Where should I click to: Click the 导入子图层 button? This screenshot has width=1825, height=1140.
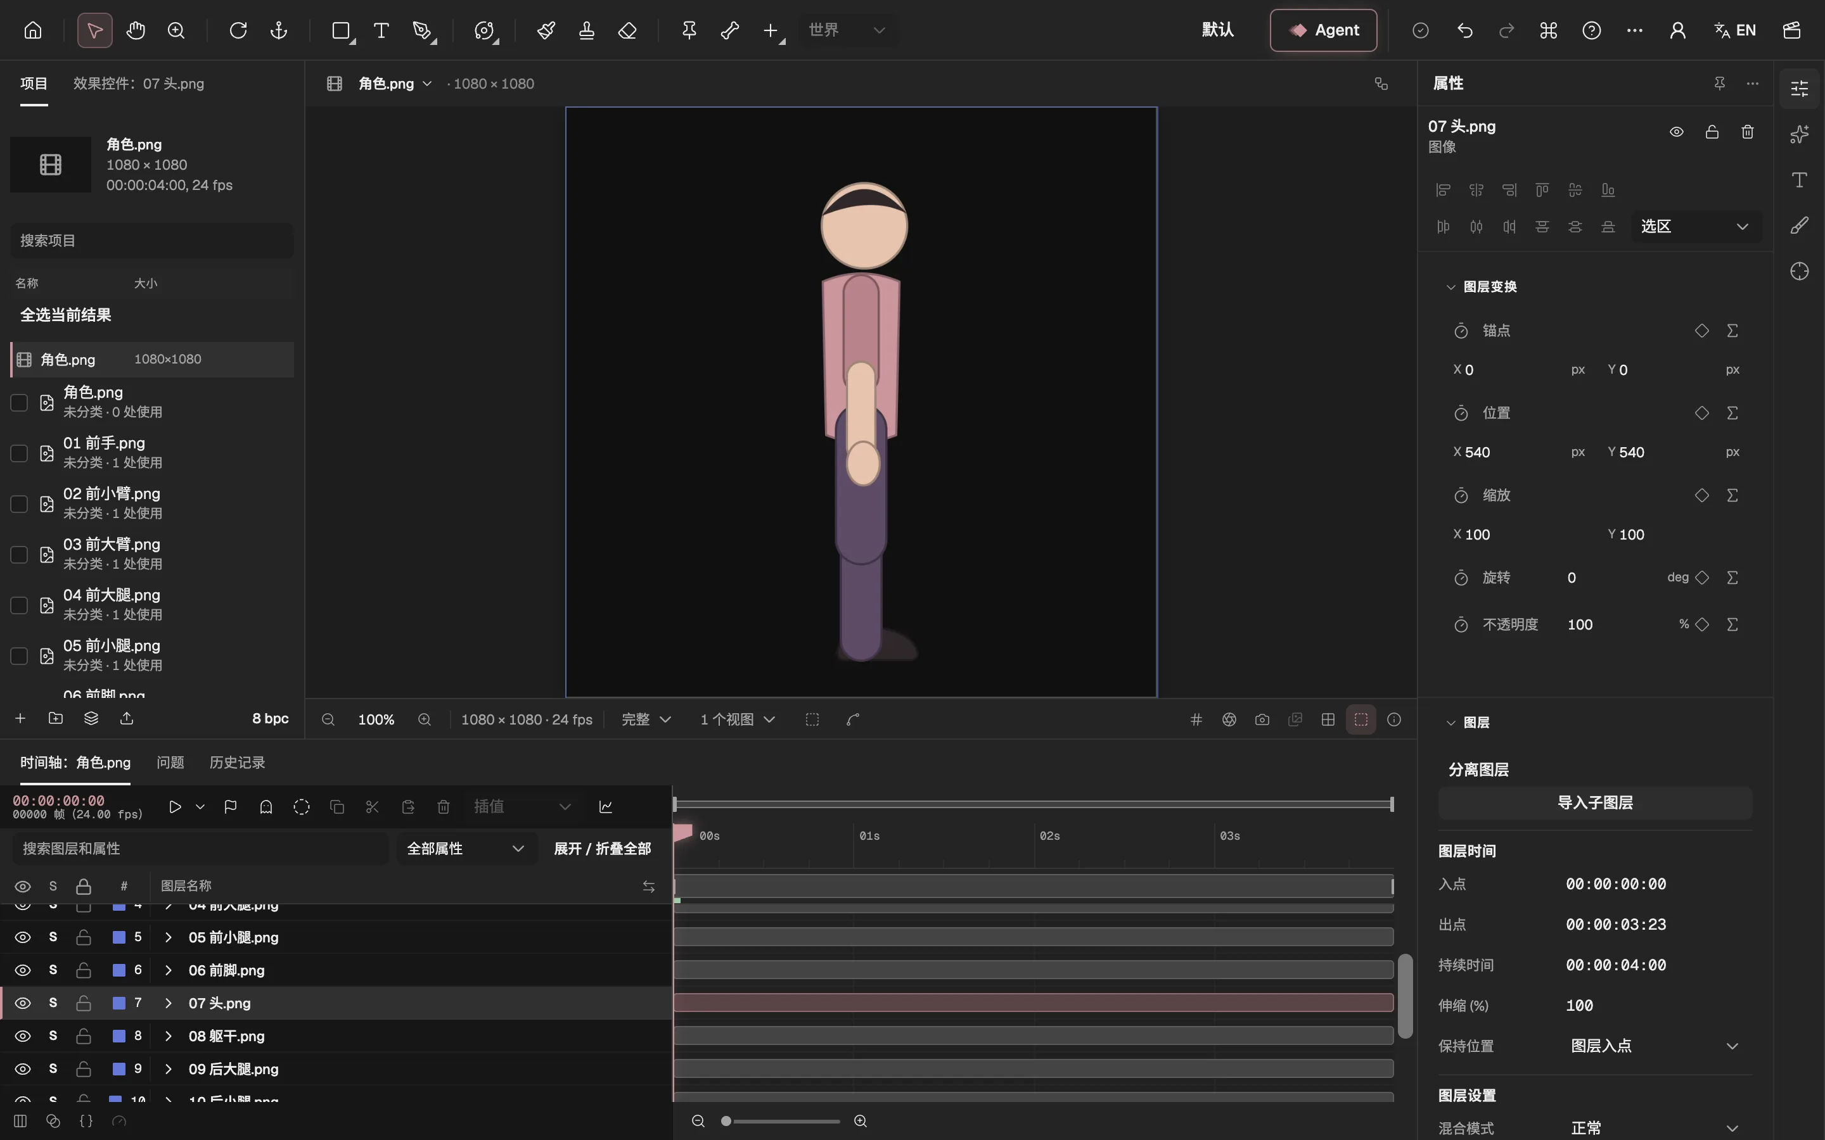tap(1595, 803)
